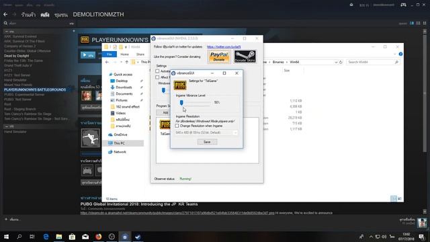Open taskbar search magnifier
Screen dimensions: 430x242
(x=19, y=237)
